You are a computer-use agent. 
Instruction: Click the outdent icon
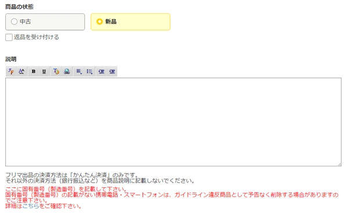click(101, 72)
